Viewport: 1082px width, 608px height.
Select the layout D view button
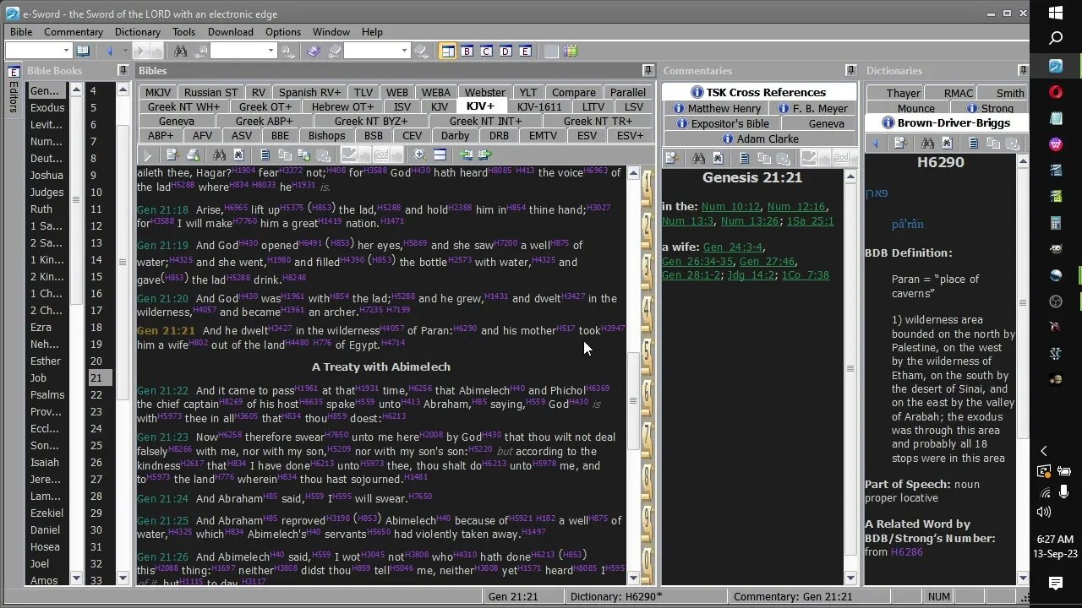pos(505,51)
